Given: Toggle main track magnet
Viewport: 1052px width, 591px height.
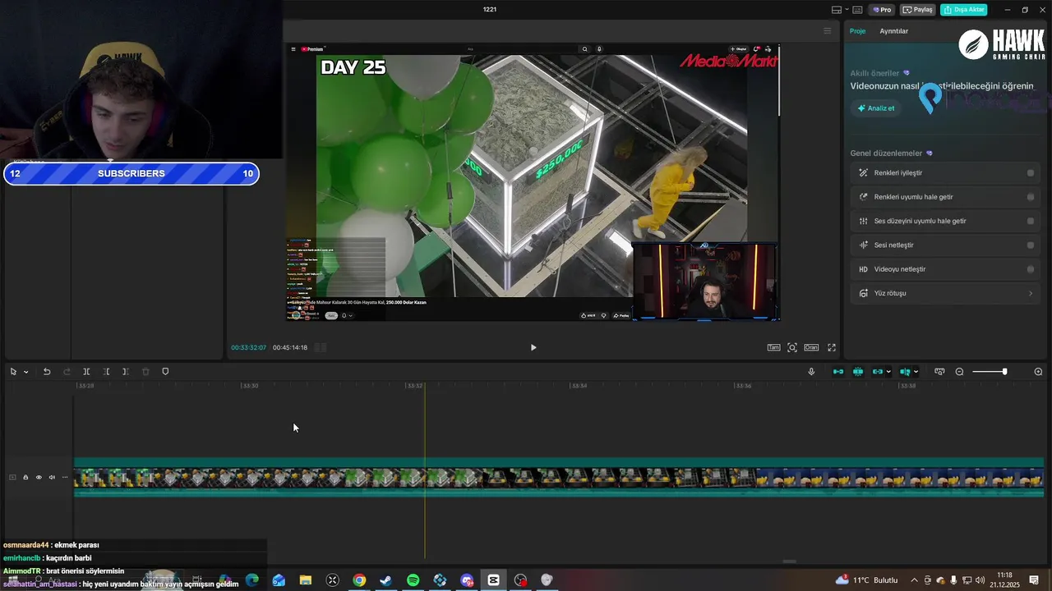Looking at the screenshot, I should point(838,372).
